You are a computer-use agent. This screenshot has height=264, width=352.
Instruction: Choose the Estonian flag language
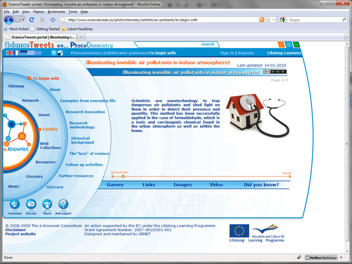(x=23, y=53)
